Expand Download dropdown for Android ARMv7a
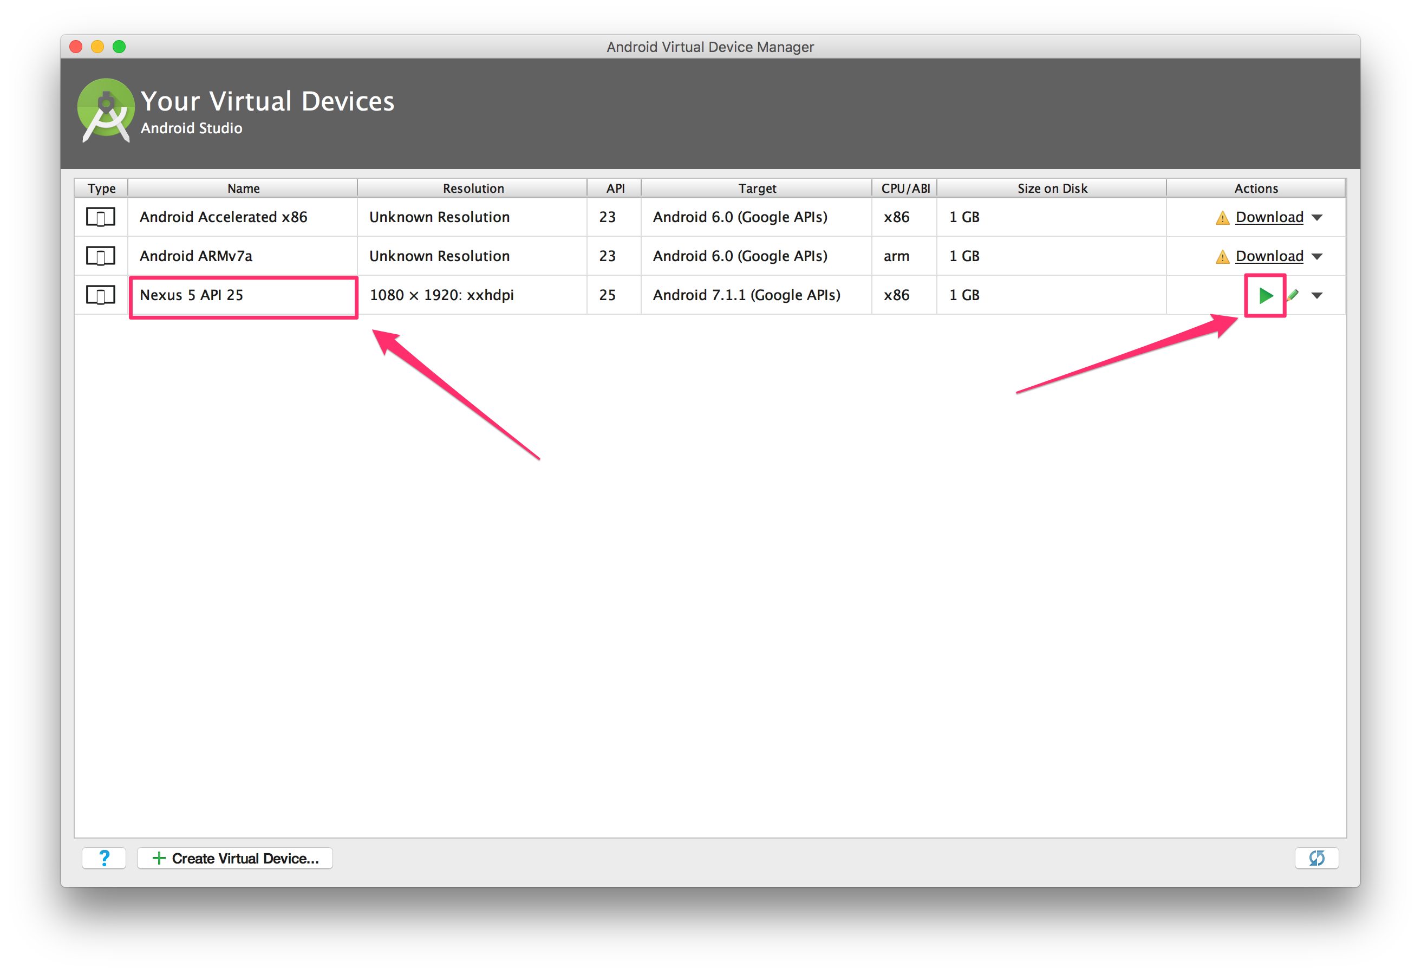Screen dimensions: 1421x974 click(1318, 256)
